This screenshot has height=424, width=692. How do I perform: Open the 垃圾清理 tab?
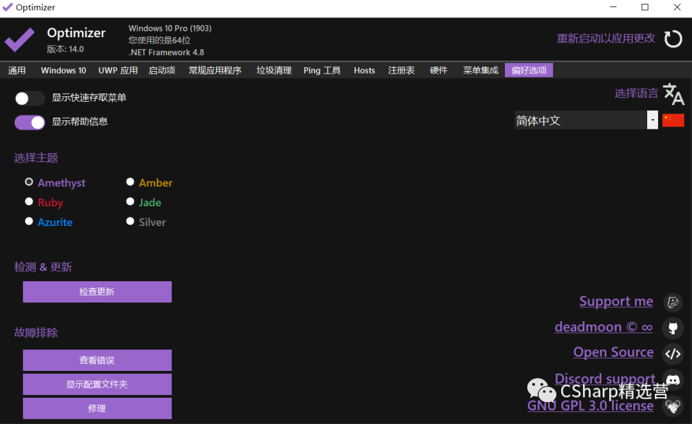point(274,70)
